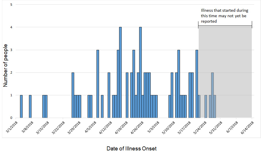Select the 'Illness that started during this time' annotation
261x155 pixels.
224,16
